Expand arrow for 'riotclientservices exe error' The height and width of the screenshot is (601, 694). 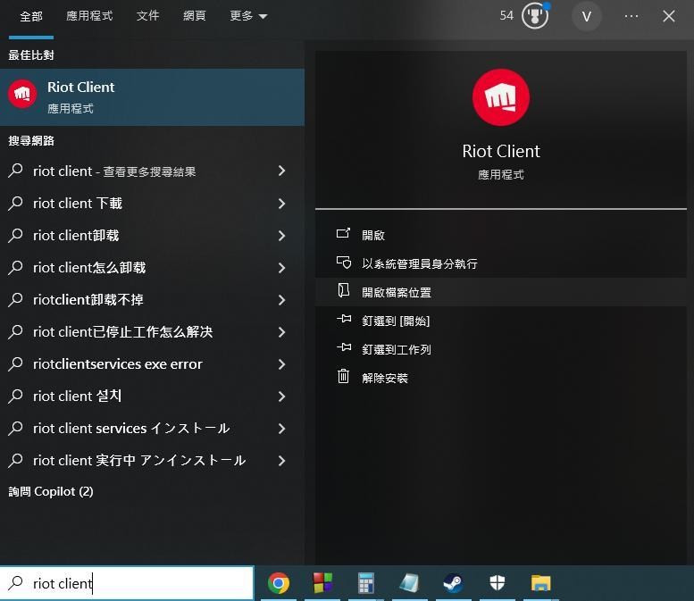click(282, 364)
